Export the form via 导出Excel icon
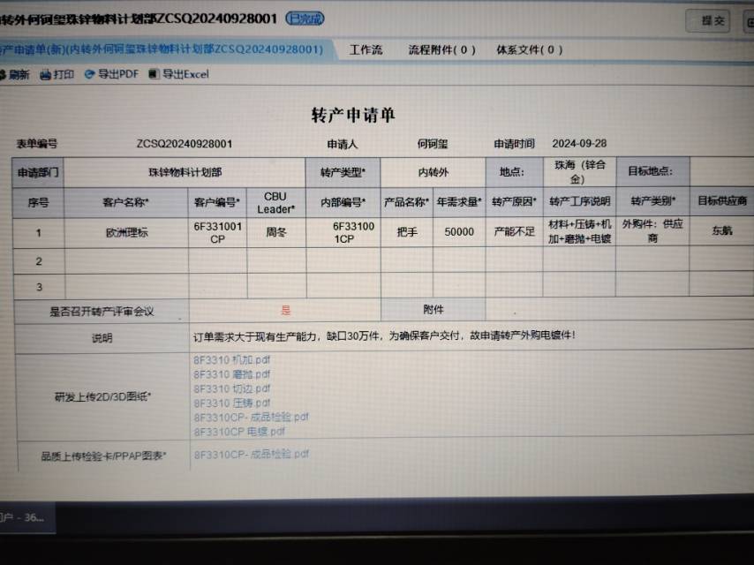This screenshot has height=565, width=754. 155,75
